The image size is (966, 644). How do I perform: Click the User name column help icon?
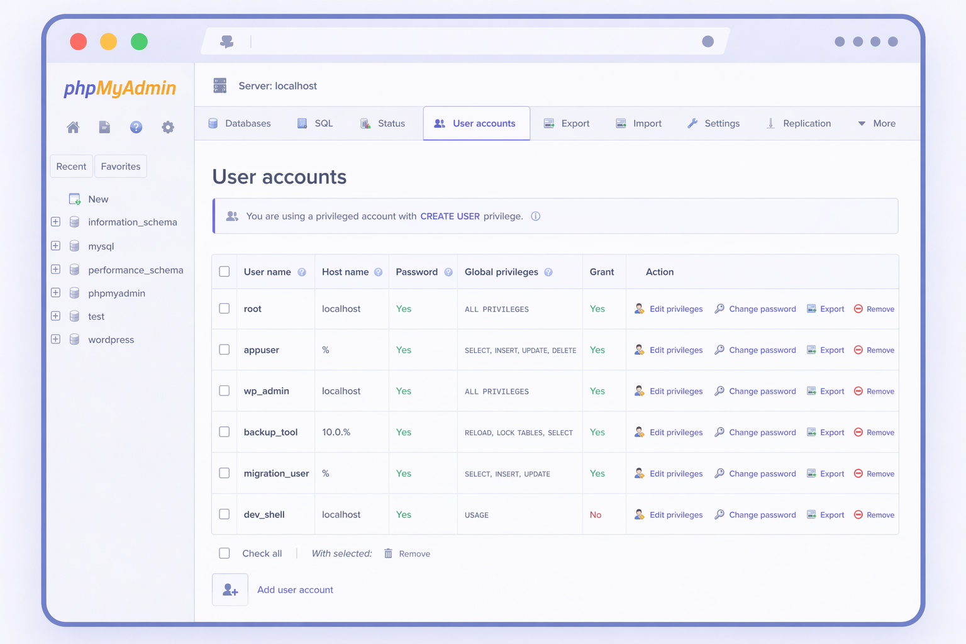coord(302,272)
